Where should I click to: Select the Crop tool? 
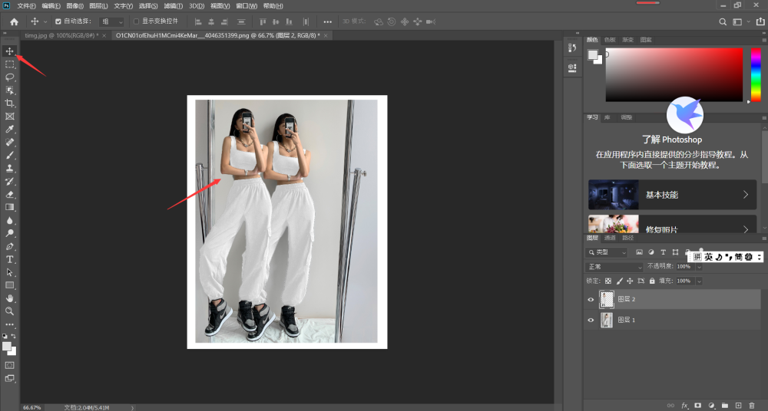click(x=9, y=104)
